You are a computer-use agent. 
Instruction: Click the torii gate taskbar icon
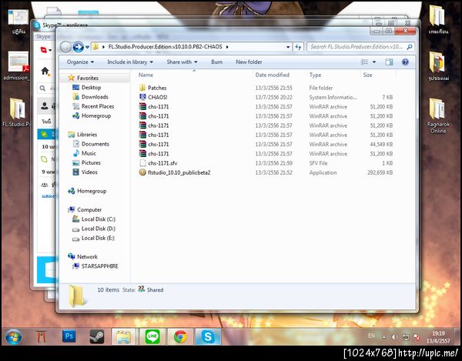coord(41,337)
